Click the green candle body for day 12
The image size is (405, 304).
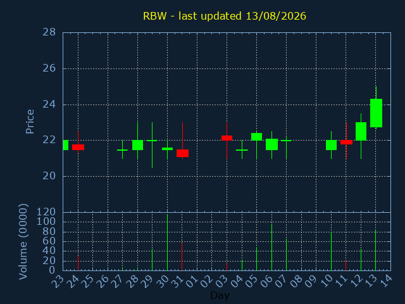pos(361,131)
